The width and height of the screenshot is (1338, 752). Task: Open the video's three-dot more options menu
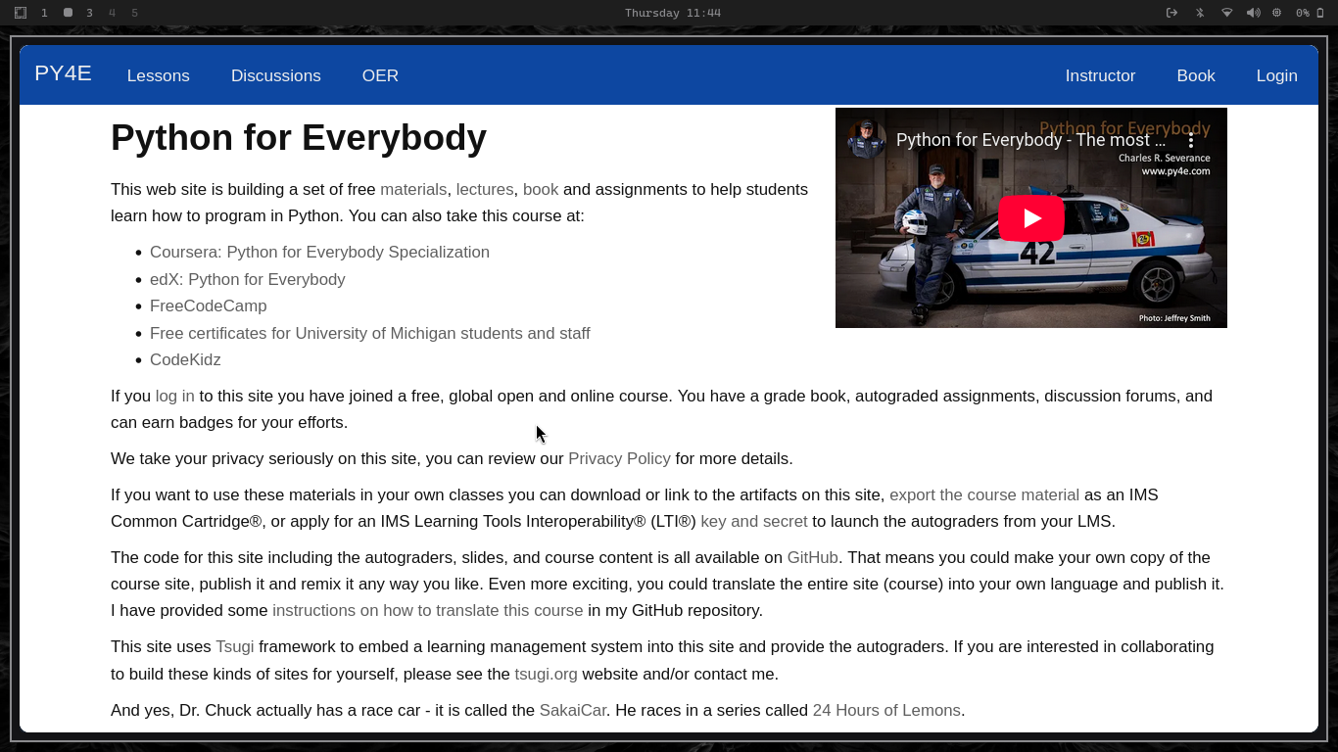coord(1191,141)
